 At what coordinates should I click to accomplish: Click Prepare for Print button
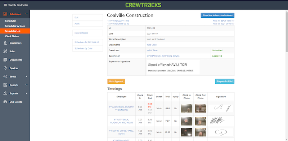click(x=225, y=81)
